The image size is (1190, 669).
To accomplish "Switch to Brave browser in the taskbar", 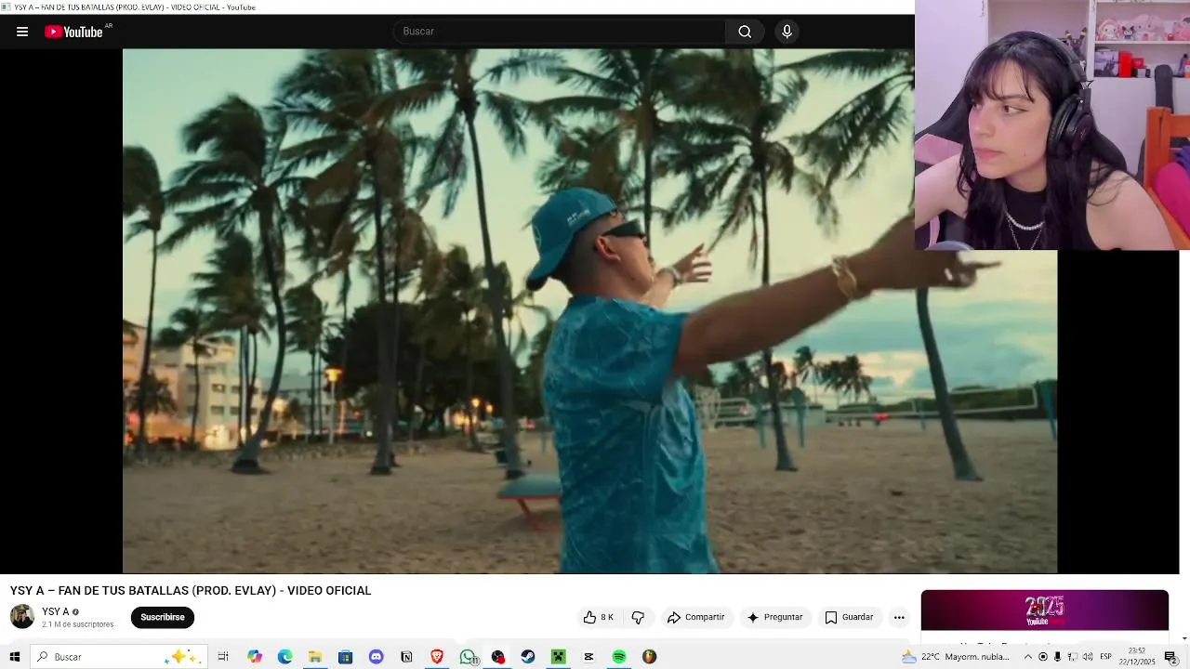I will [437, 657].
